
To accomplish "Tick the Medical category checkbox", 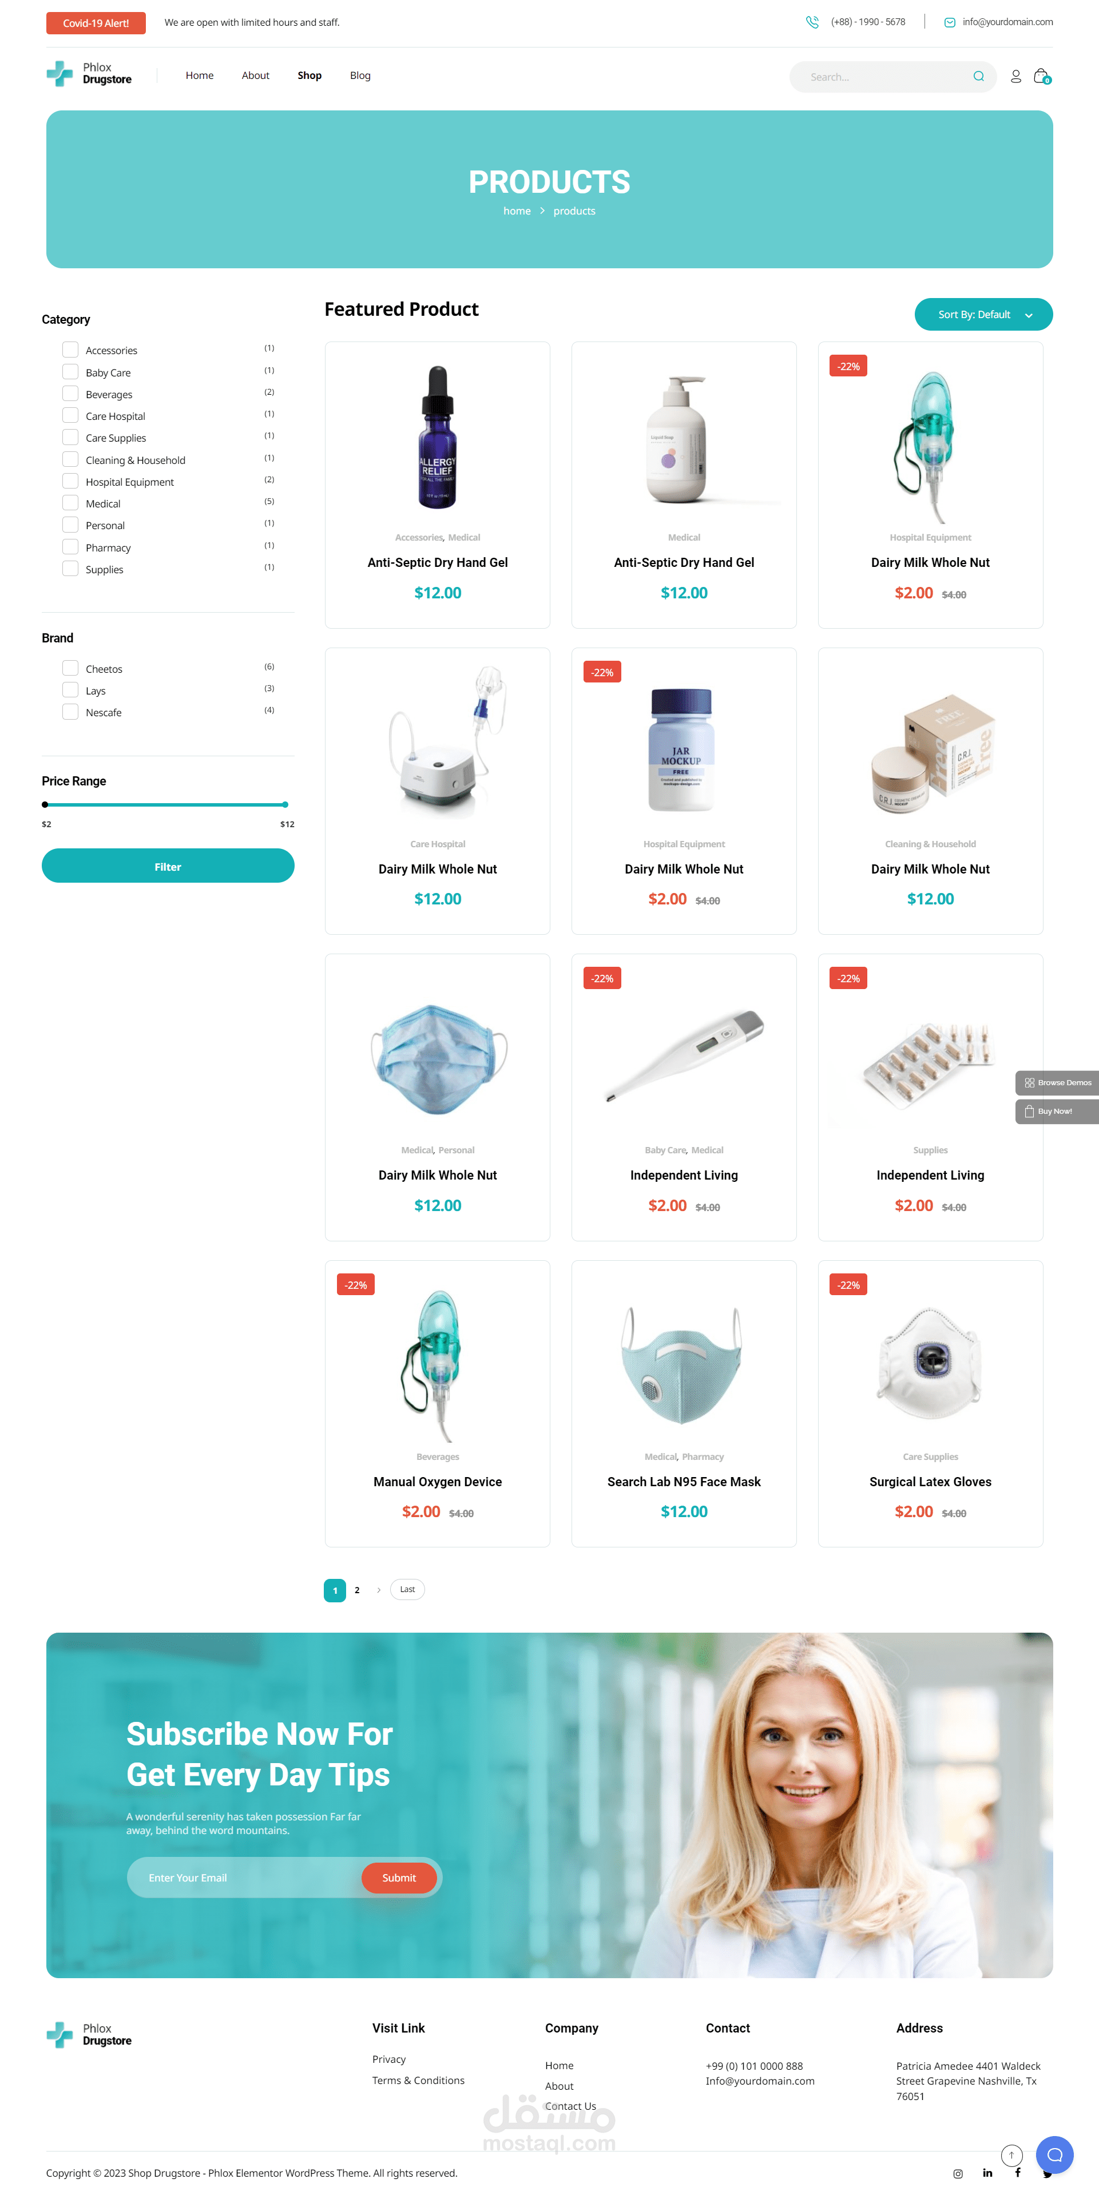I will [x=70, y=503].
